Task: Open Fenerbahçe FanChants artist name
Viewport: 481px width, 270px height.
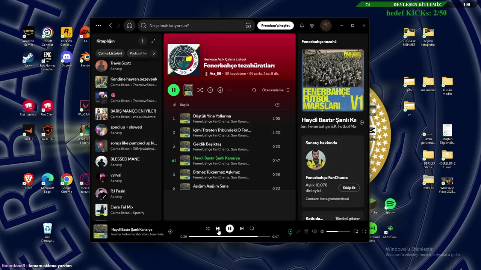Action: 327,177
